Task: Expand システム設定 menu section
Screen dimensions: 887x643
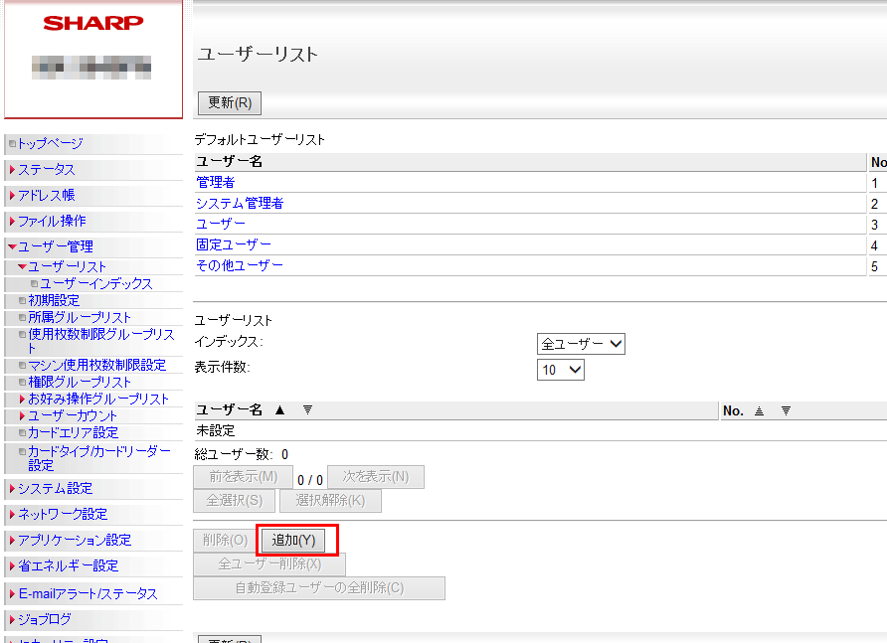Action: pyautogui.click(x=55, y=488)
